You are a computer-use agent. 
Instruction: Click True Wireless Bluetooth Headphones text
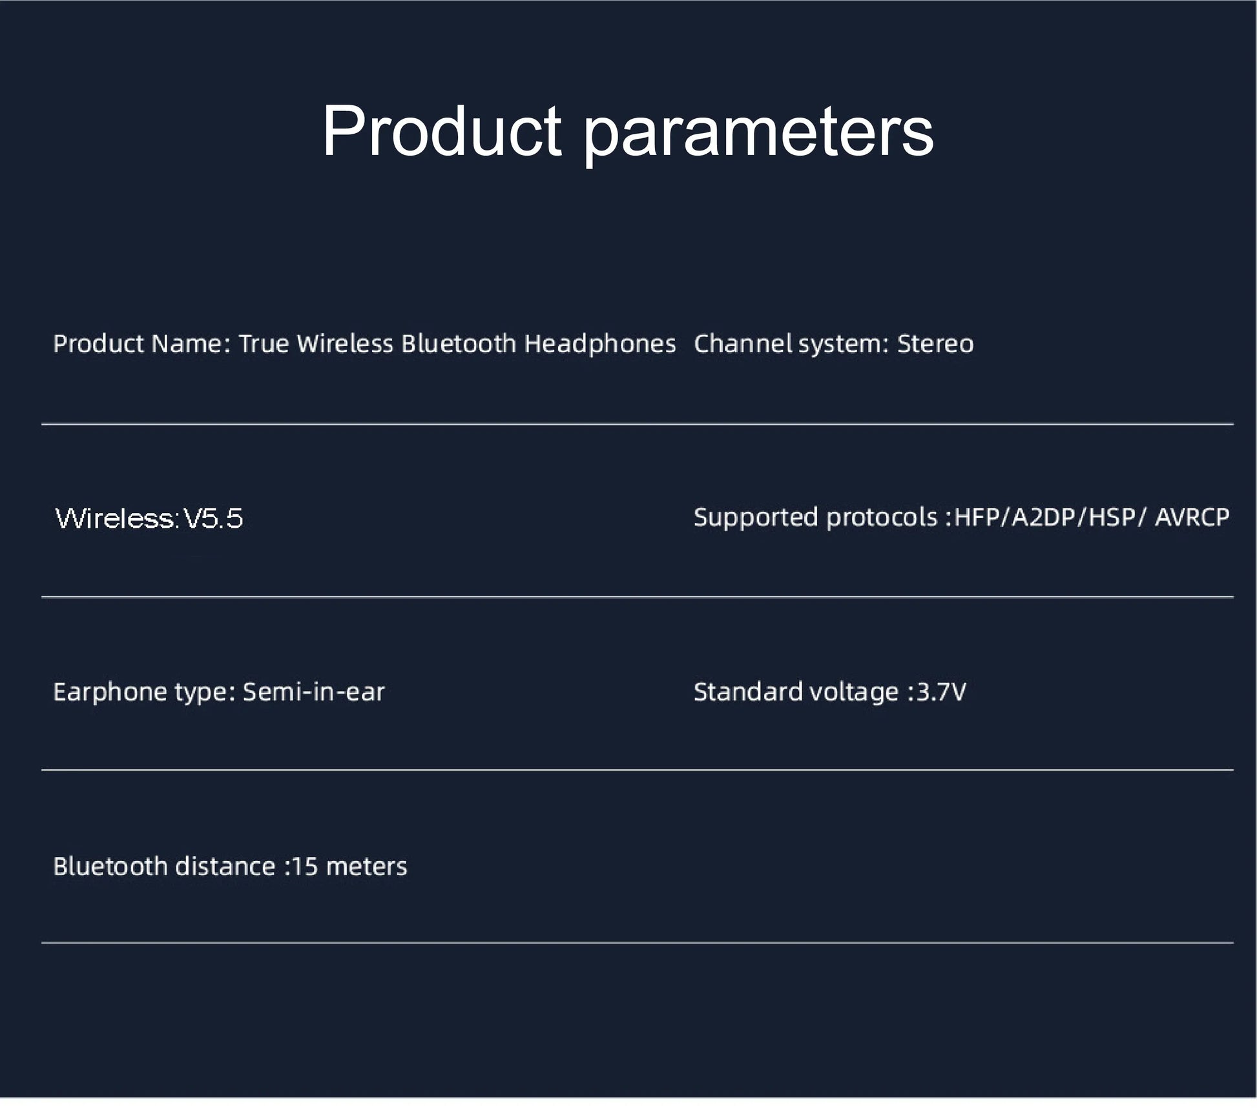(457, 344)
